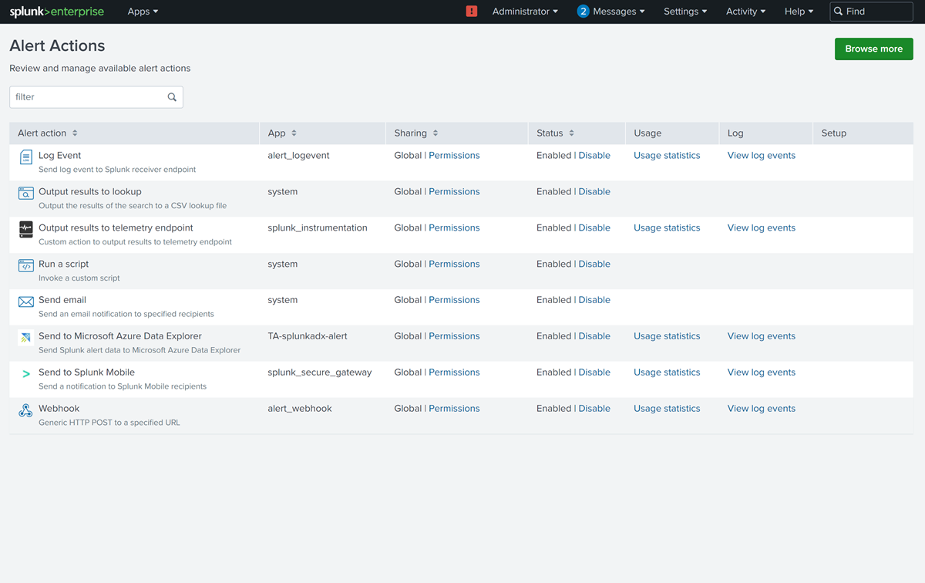Open the Messages dropdown
This screenshot has width=925, height=583.
coord(611,12)
